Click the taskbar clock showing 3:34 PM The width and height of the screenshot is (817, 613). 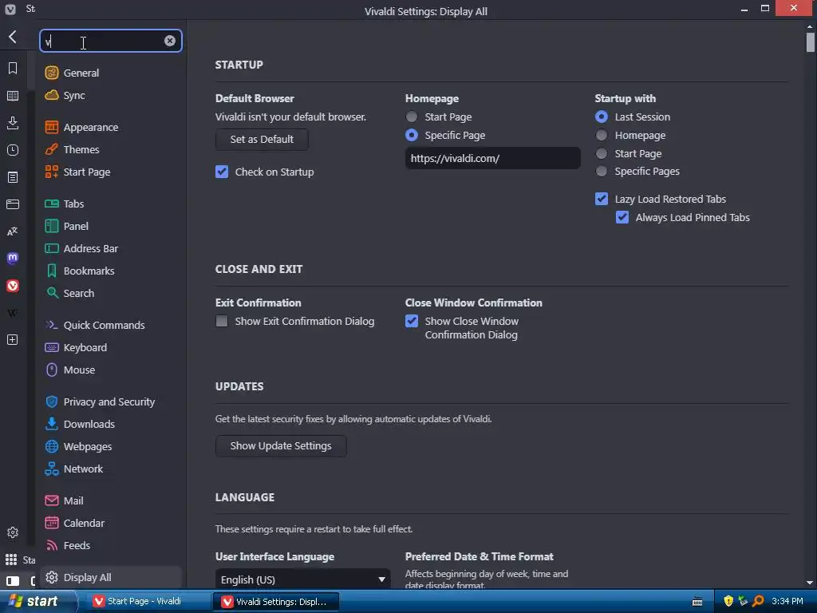pos(787,601)
